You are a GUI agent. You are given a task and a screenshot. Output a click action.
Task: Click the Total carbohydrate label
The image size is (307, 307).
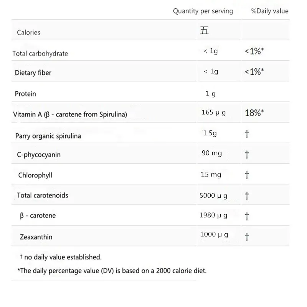40,53
